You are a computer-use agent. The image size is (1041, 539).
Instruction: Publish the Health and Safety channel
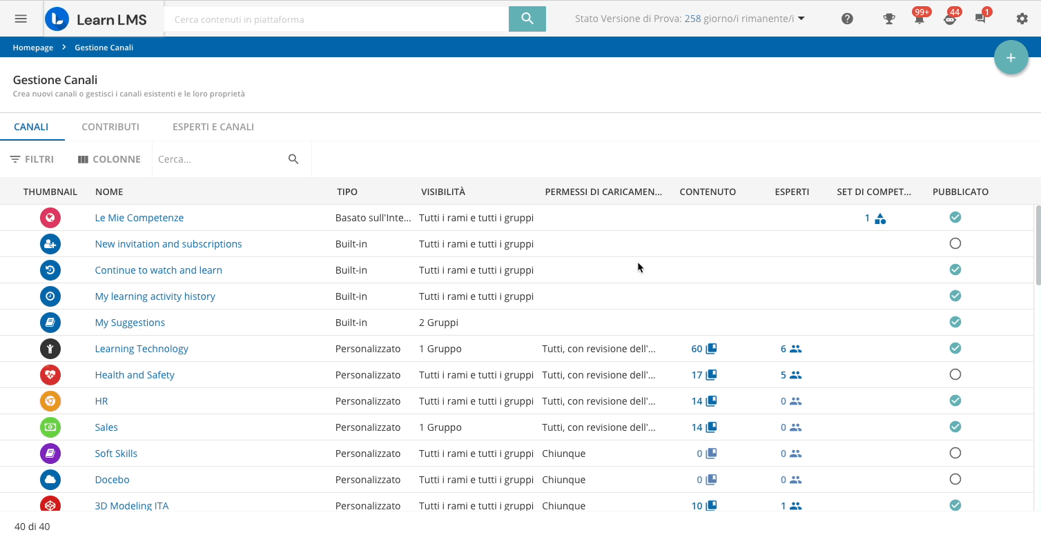955,374
